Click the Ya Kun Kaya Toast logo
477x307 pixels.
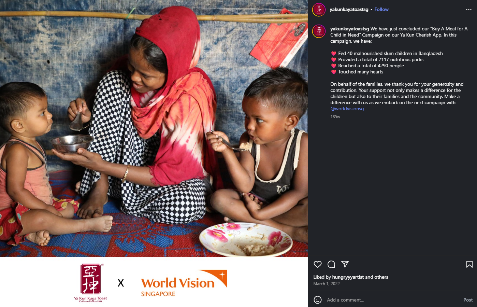(x=91, y=283)
